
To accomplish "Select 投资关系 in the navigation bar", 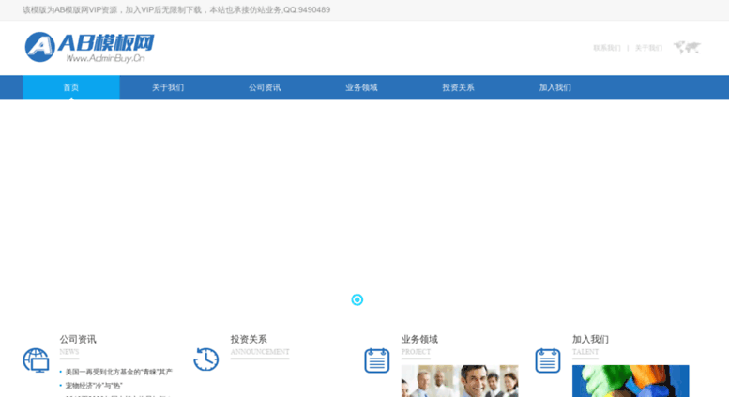I will point(458,87).
